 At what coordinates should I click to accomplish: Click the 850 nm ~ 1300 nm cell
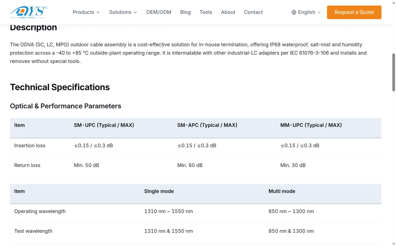tap(291, 211)
